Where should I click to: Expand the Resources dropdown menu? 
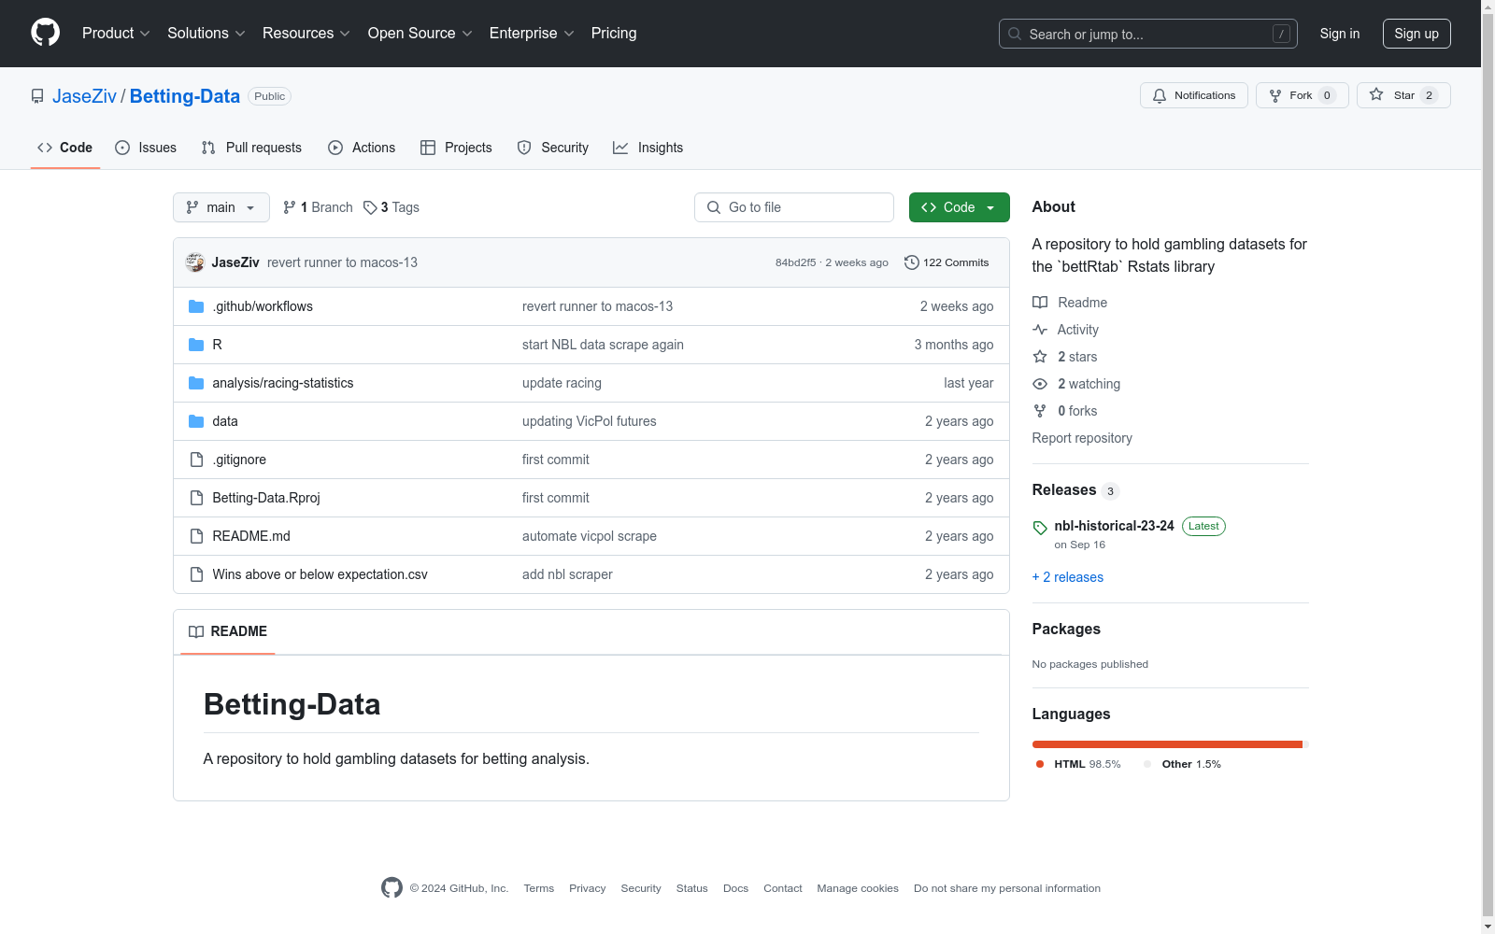tap(306, 34)
